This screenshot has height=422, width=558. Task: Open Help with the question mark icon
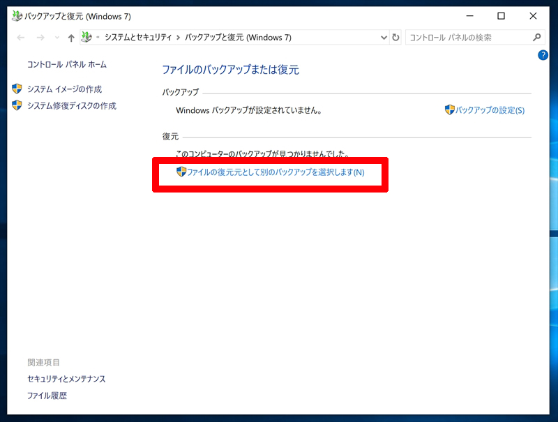click(543, 55)
